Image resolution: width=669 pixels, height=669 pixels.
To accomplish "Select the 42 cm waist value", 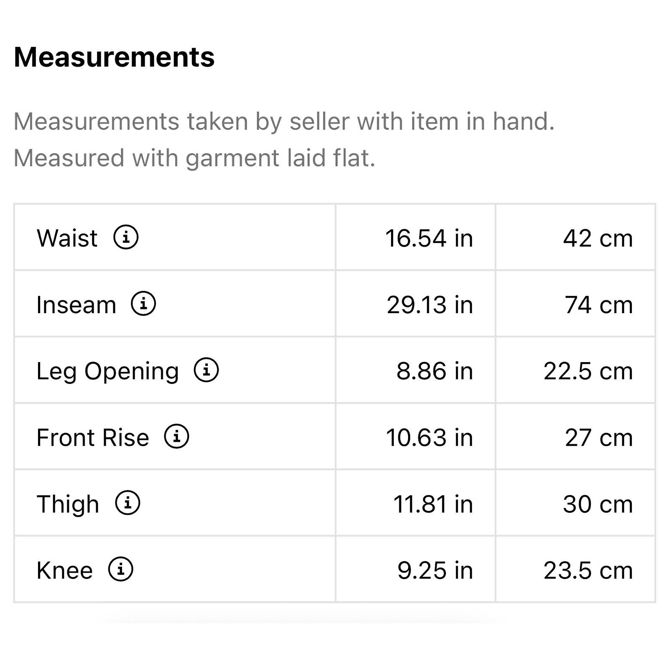I will pos(598,238).
